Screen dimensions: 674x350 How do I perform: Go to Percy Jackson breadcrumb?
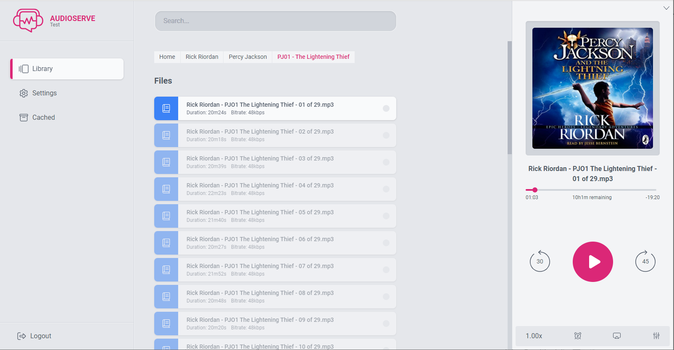tap(248, 57)
